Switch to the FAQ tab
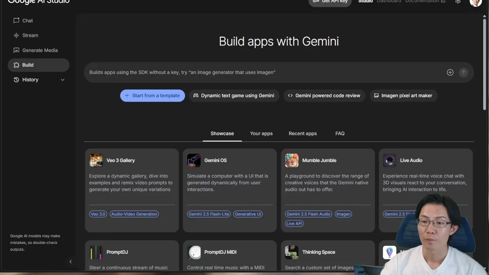This screenshot has height=275, width=489. 340,134
